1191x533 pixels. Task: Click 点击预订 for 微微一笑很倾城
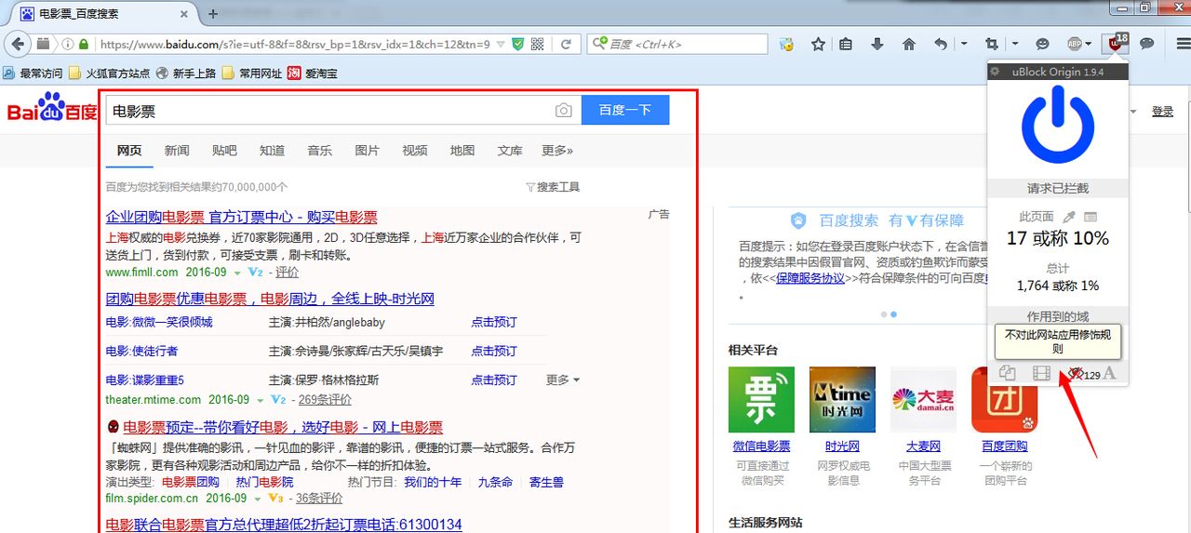(x=494, y=322)
